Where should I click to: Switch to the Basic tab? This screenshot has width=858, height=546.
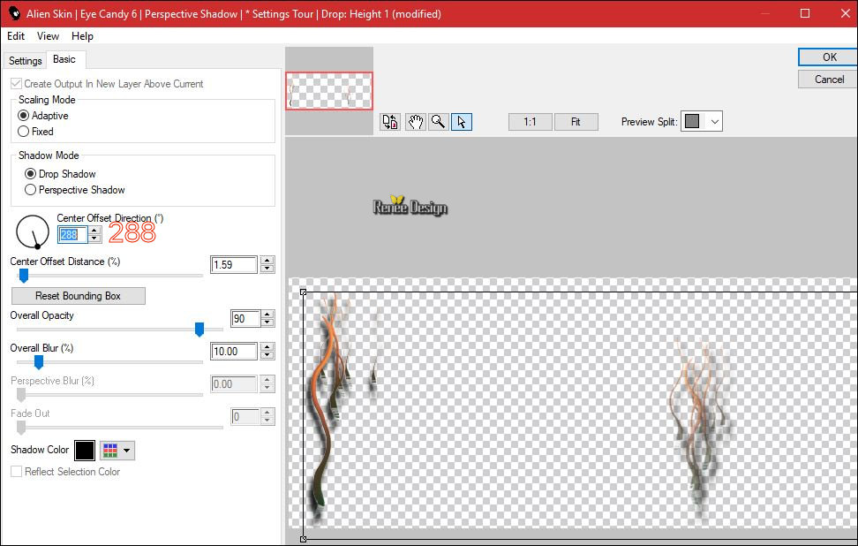[64, 59]
